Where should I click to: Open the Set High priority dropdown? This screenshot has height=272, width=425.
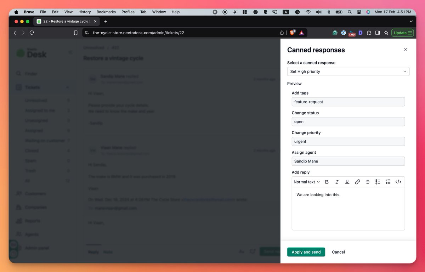348,72
